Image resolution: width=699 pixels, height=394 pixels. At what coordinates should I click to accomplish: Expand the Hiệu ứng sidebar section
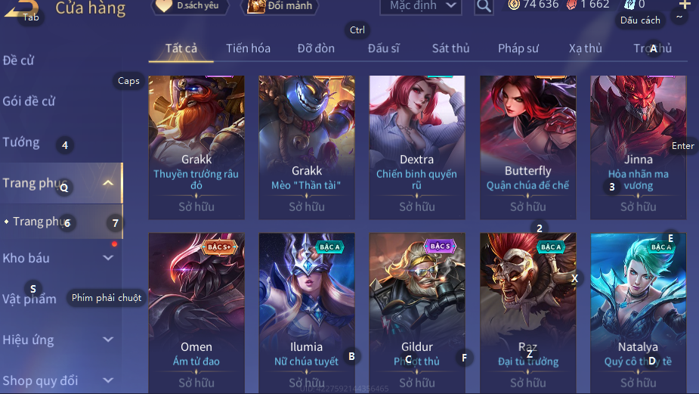coord(108,340)
